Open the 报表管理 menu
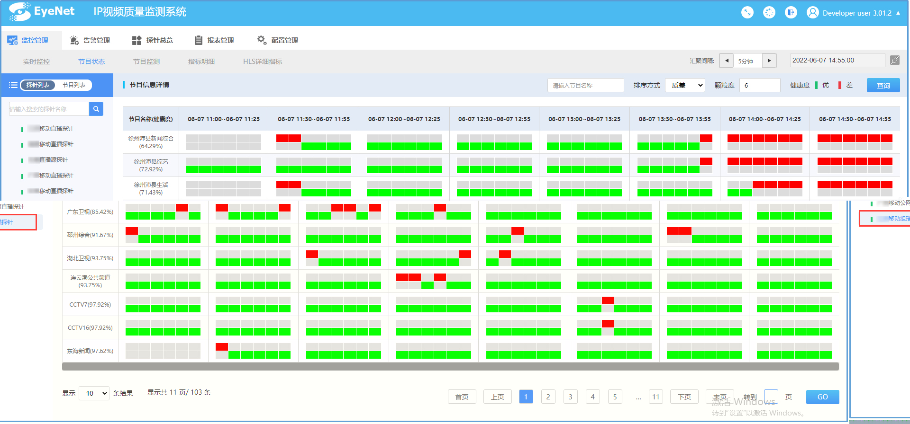This screenshot has height=424, width=910. tap(214, 40)
